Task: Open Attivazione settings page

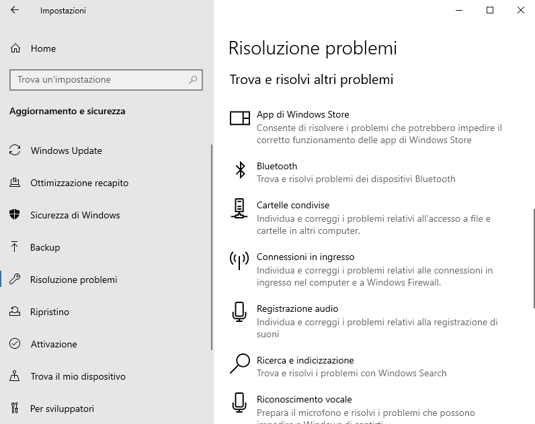Action: (54, 344)
